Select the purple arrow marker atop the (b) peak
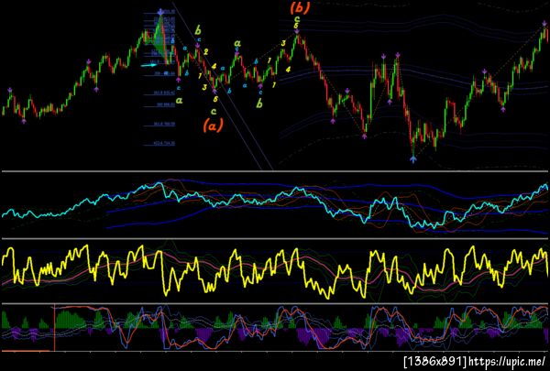The image size is (550, 371). pos(297,32)
